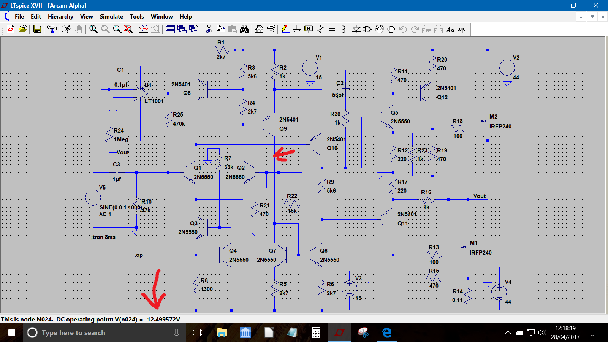Viewport: 608px width, 342px height.
Task: Click the status bar node N024 text
Action: click(x=90, y=319)
